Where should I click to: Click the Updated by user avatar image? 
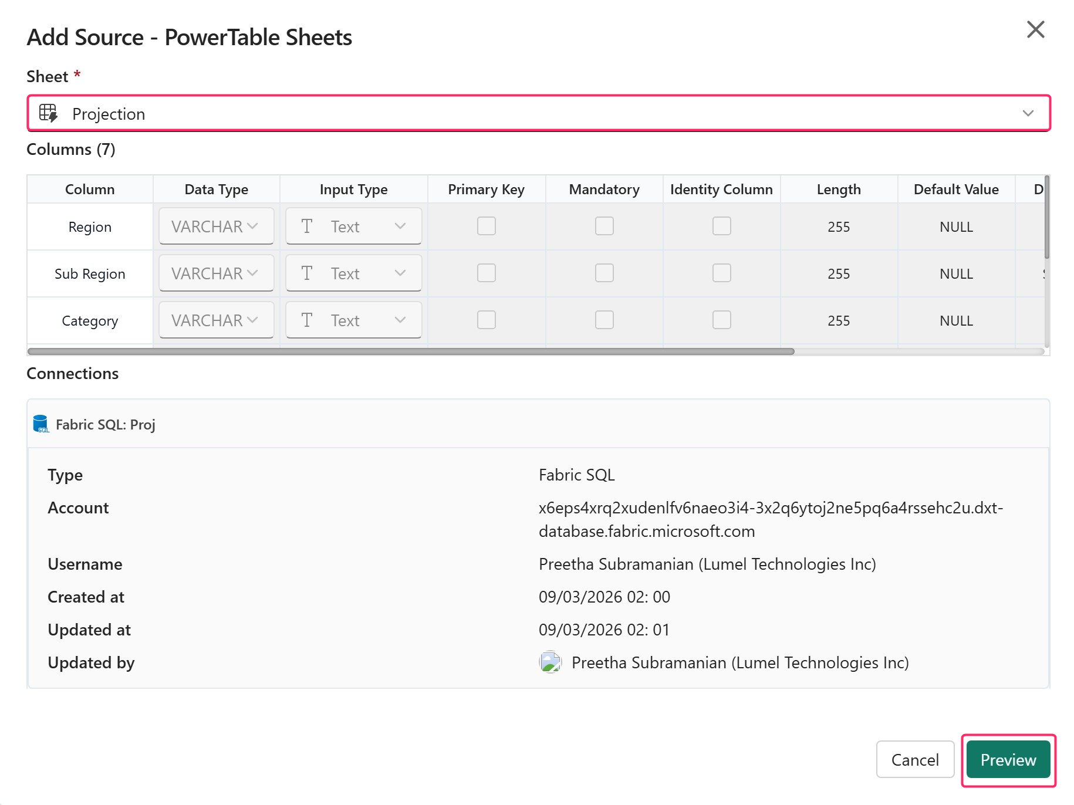[x=550, y=662]
